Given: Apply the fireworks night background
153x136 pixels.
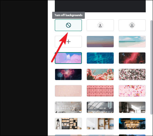Looking at the screenshot, I should (68, 74).
